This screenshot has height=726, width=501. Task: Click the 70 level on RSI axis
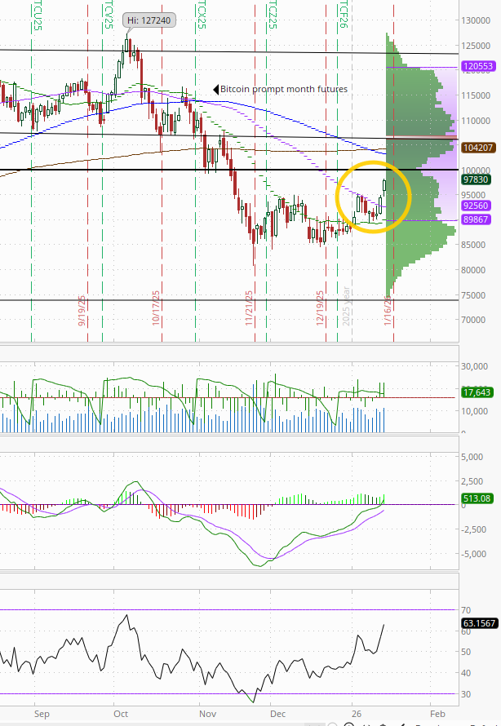[x=466, y=610]
